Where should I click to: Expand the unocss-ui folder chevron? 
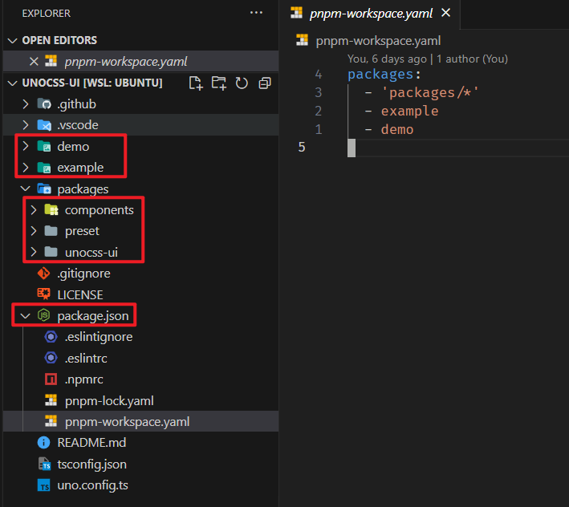(34, 252)
